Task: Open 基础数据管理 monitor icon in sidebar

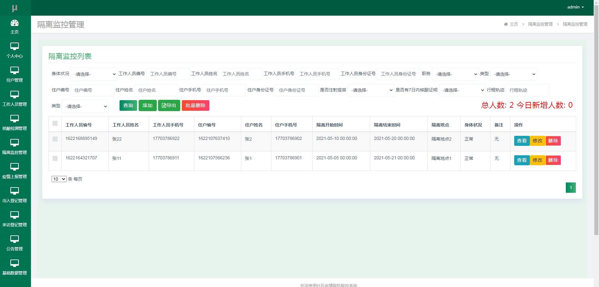Action: (14, 263)
